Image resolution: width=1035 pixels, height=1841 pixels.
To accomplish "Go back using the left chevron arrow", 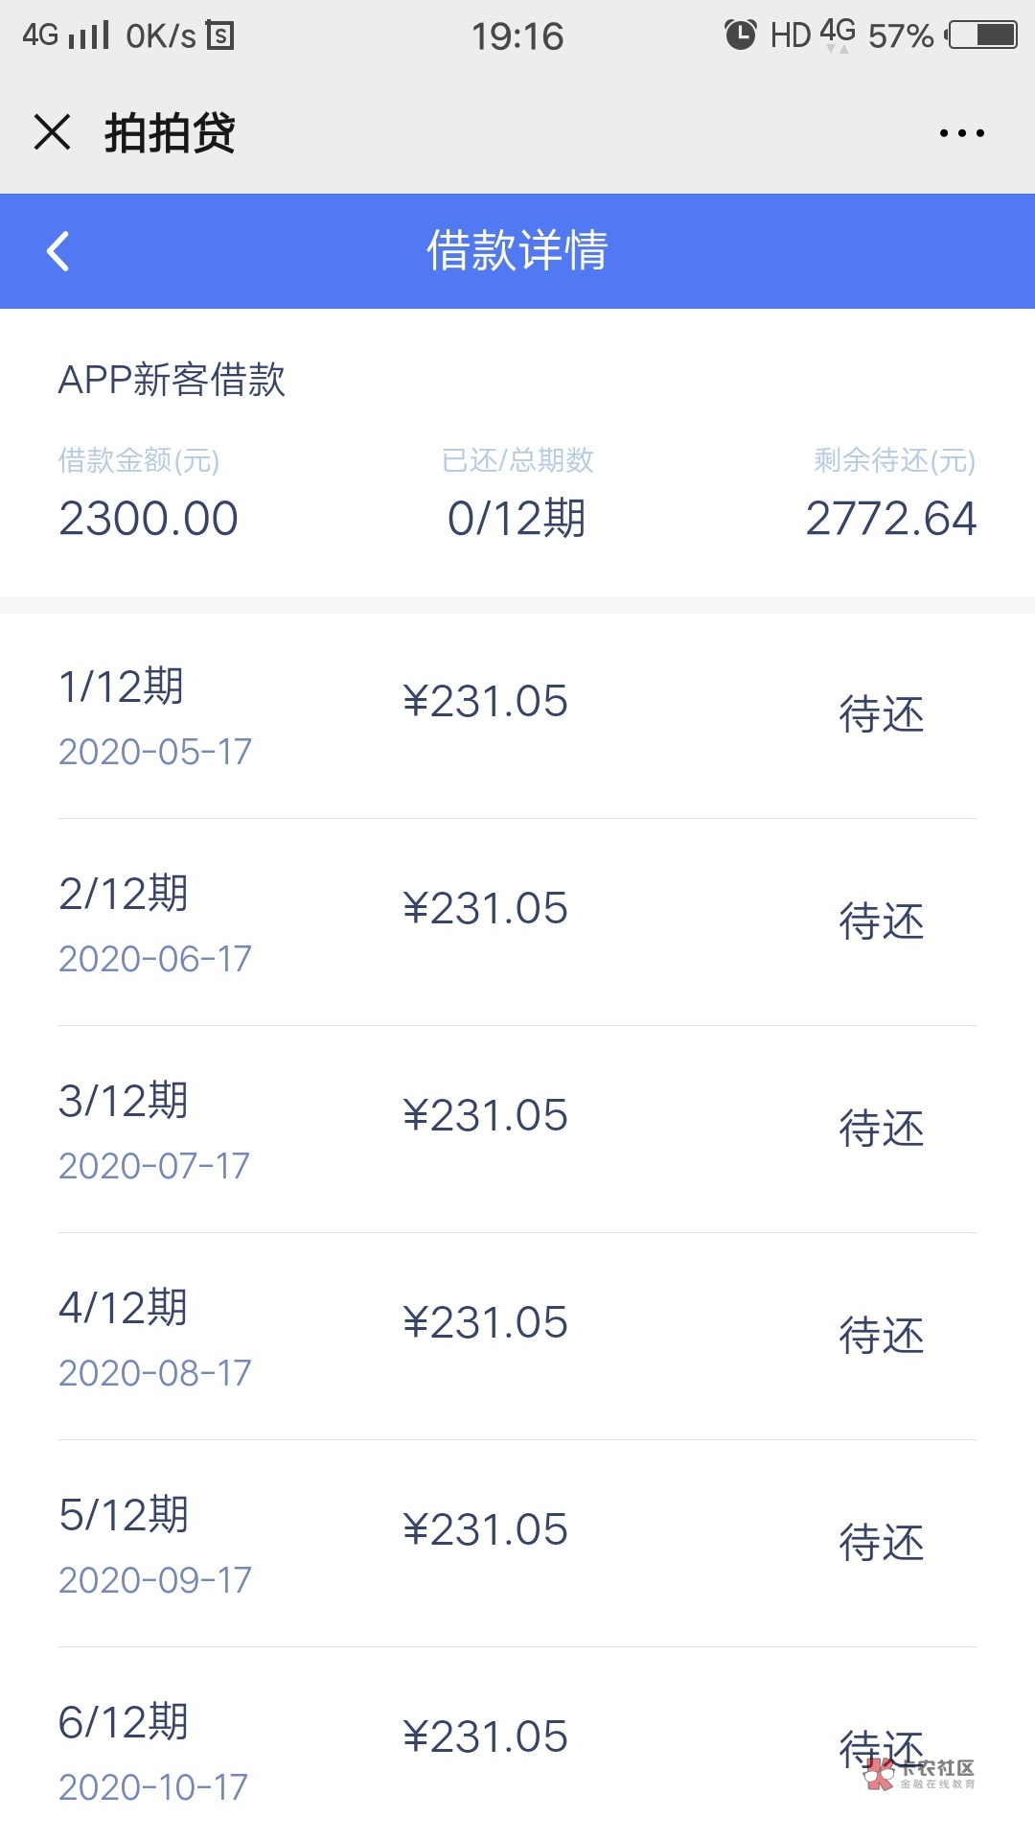I will click(58, 251).
